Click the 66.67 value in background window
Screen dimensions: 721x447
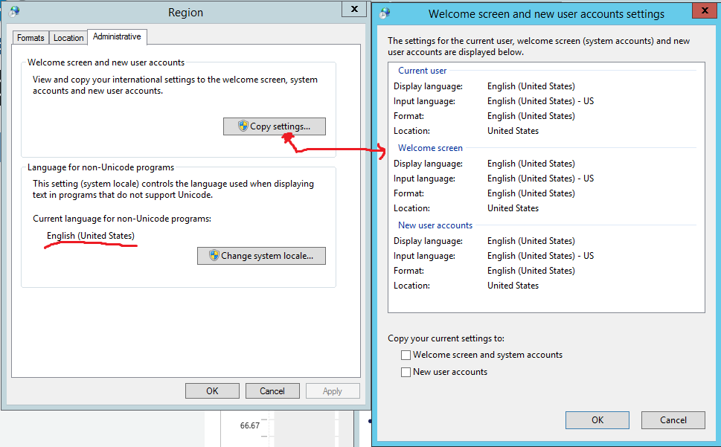point(250,425)
